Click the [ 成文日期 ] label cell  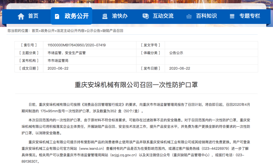29,68
